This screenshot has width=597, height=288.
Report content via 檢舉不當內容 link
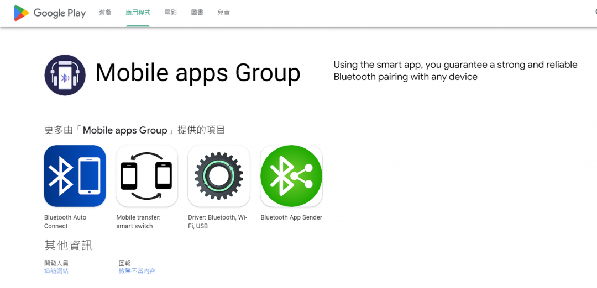point(137,271)
